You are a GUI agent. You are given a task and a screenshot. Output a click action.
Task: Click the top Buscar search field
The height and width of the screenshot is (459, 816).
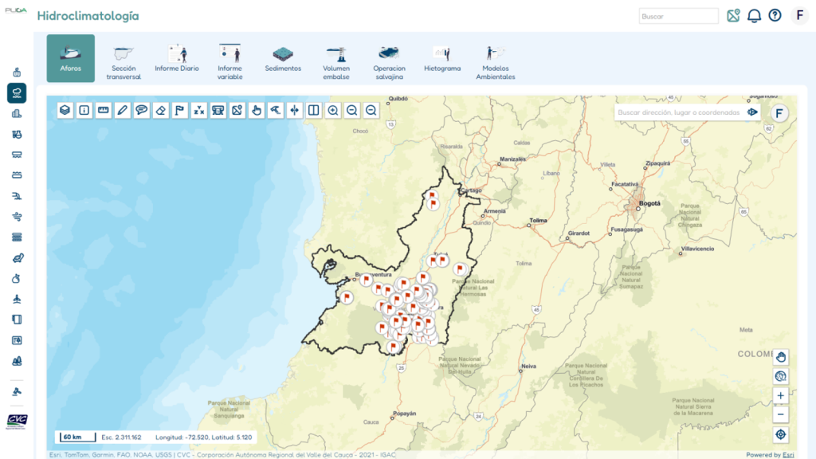pyautogui.click(x=679, y=16)
